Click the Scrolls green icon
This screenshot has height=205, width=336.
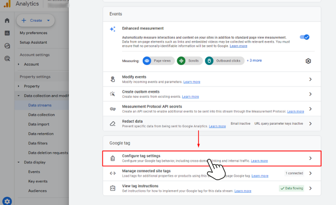181,61
